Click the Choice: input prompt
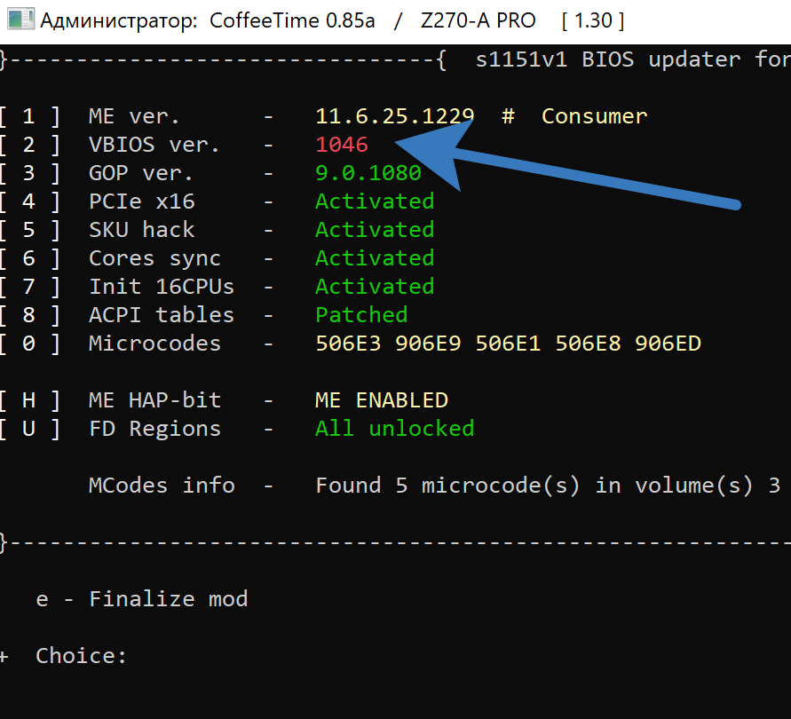Image resolution: width=791 pixels, height=719 pixels. (82, 656)
